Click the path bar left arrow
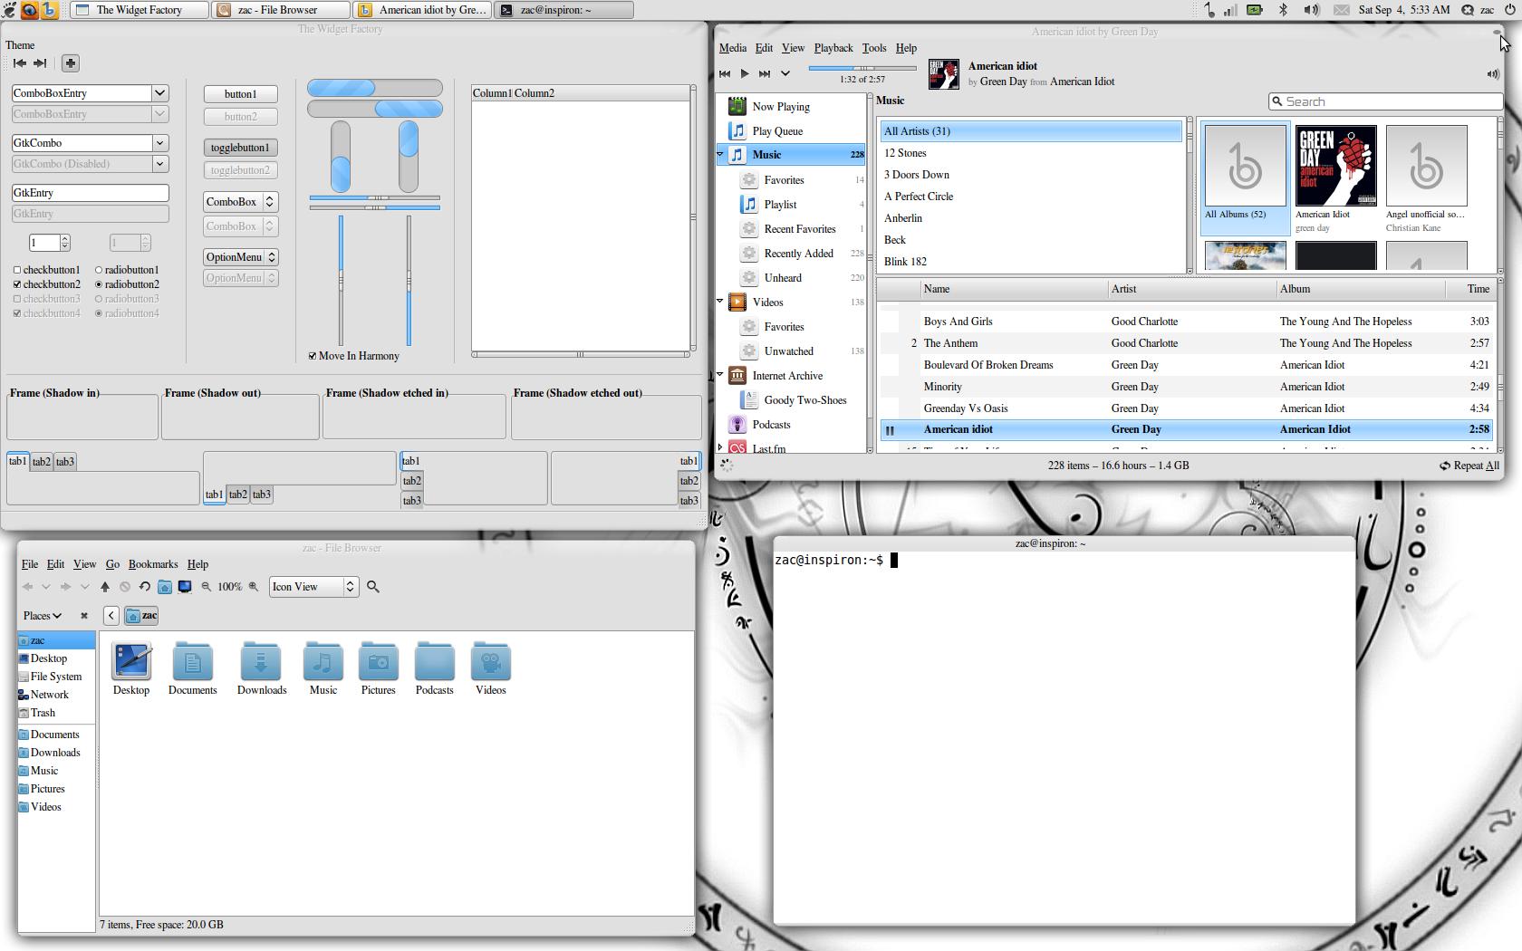The image size is (1522, 951). [111, 616]
